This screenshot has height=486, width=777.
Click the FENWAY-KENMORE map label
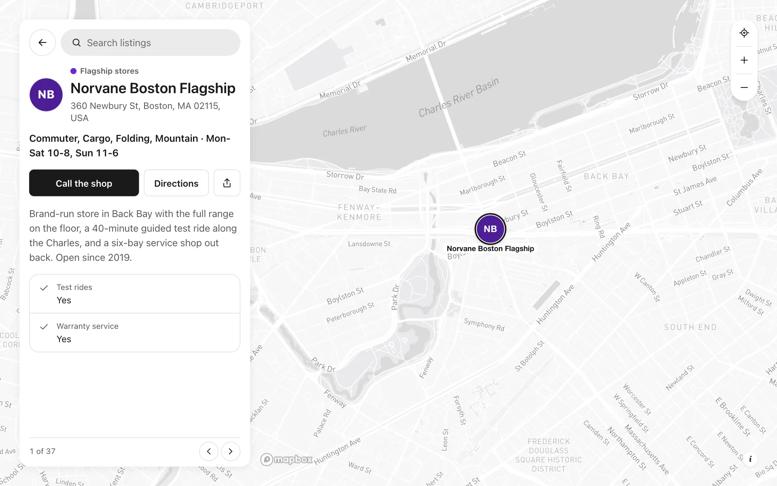pos(359,212)
